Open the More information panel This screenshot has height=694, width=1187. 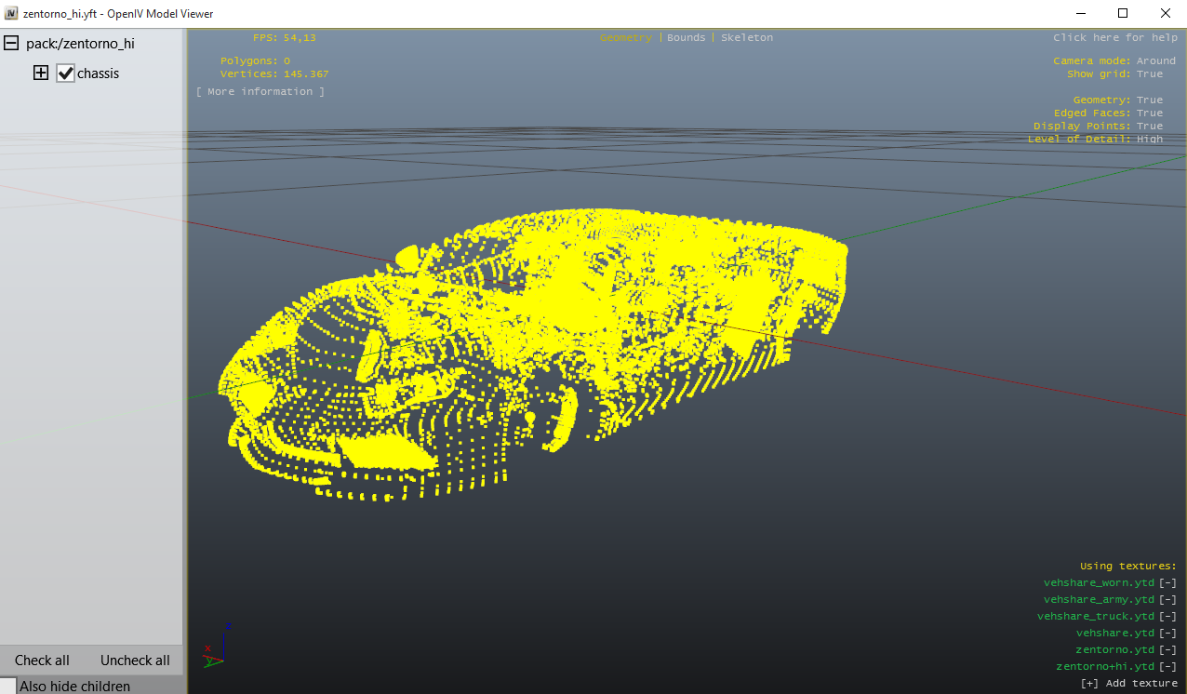point(260,91)
